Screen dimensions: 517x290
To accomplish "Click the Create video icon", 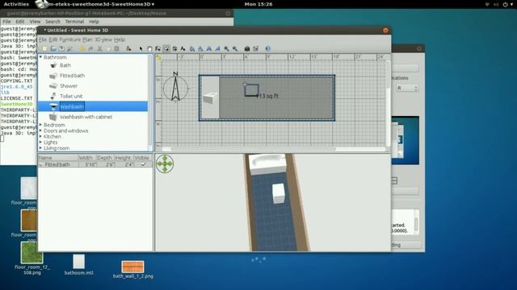I will coord(255,48).
